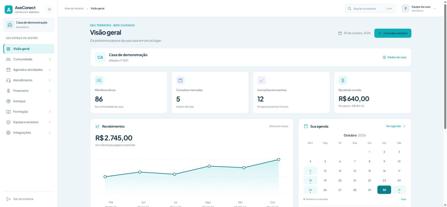Open the Formação sidebar item
447x207 pixels.
click(x=29, y=112)
